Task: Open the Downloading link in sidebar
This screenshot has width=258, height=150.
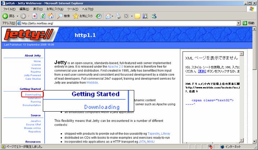Action: tap(33, 95)
